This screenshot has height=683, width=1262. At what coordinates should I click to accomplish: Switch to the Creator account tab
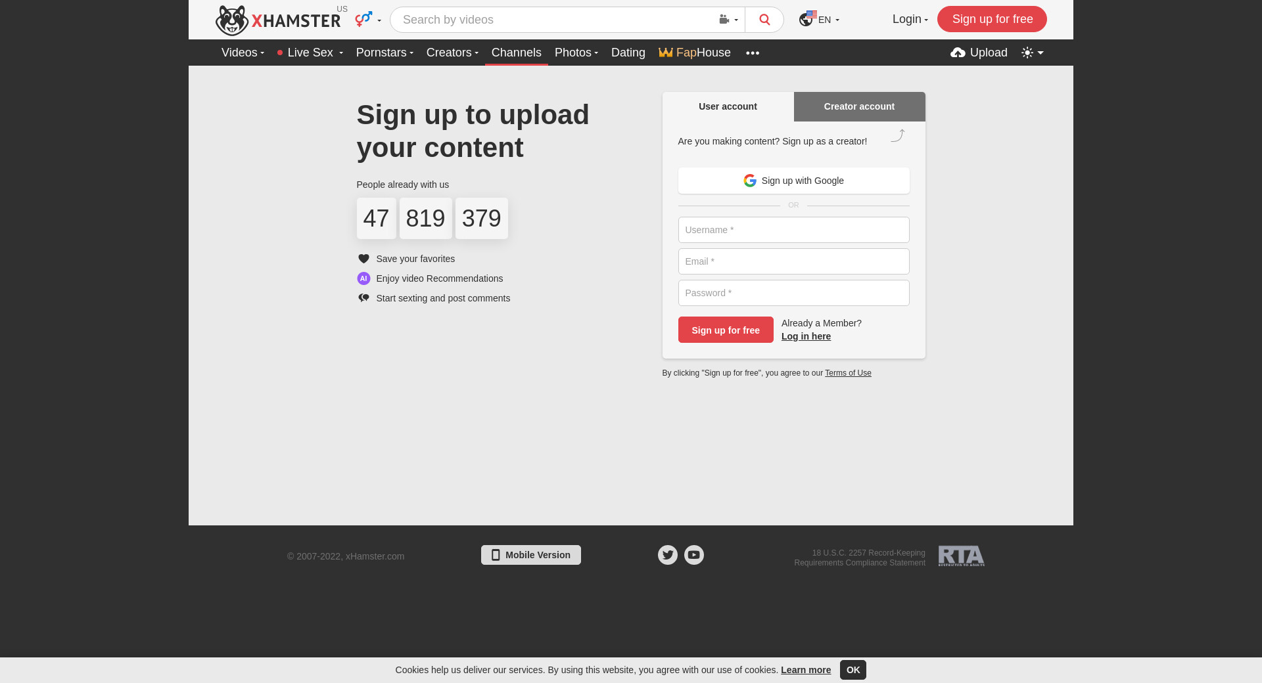coord(859,106)
